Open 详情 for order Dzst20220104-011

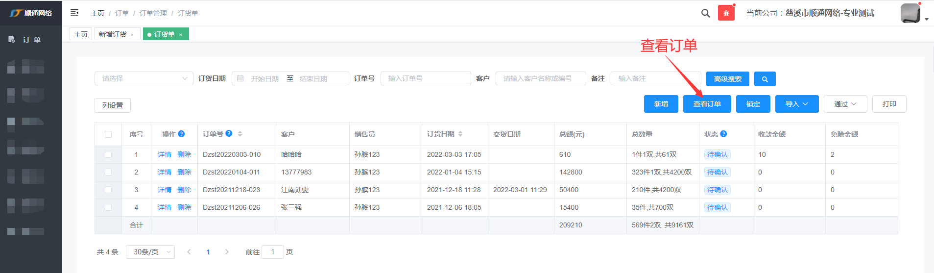165,172
